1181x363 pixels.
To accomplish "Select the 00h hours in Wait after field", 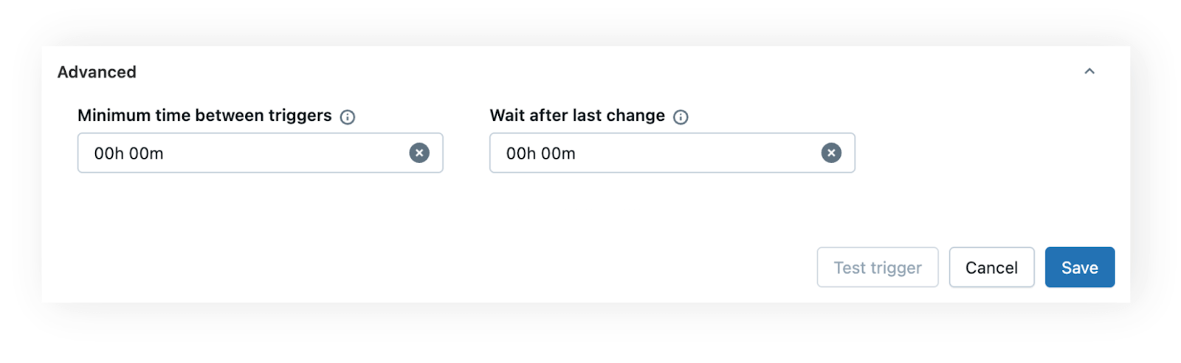I will pos(521,153).
